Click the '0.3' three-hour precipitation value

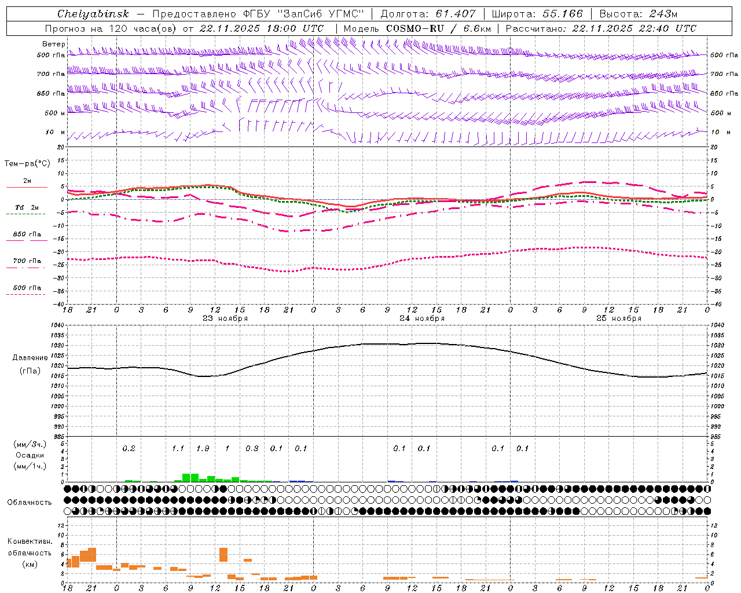tap(252, 449)
